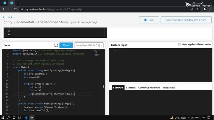
Task: Select the second browser tab
Action: 12,3
